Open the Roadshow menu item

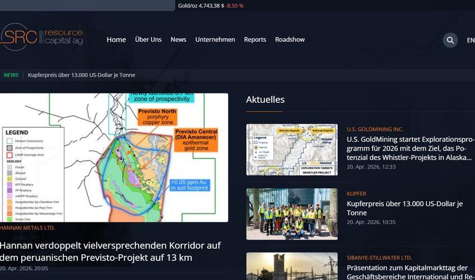(290, 39)
